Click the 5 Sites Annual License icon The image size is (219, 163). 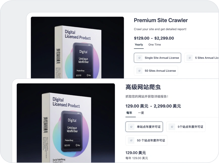tap(190, 58)
